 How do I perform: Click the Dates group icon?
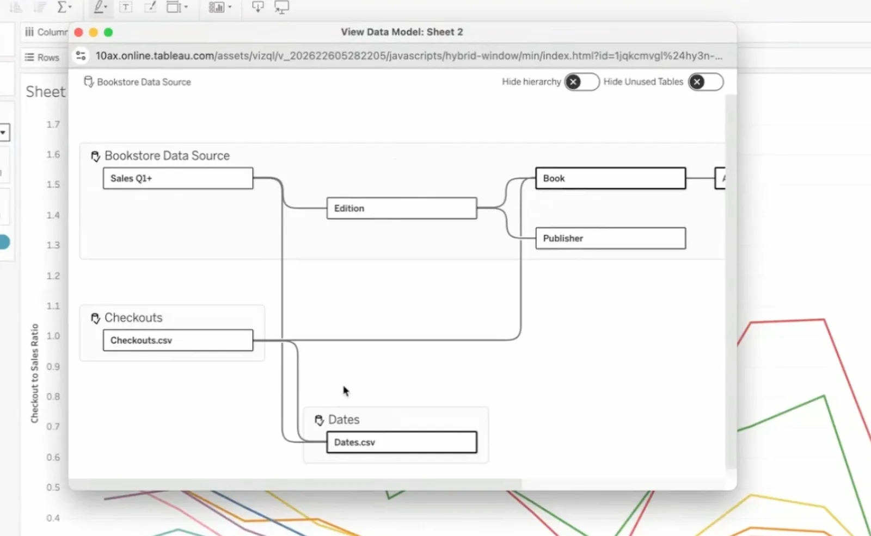click(319, 420)
